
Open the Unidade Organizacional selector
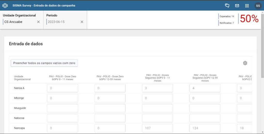[19, 22]
